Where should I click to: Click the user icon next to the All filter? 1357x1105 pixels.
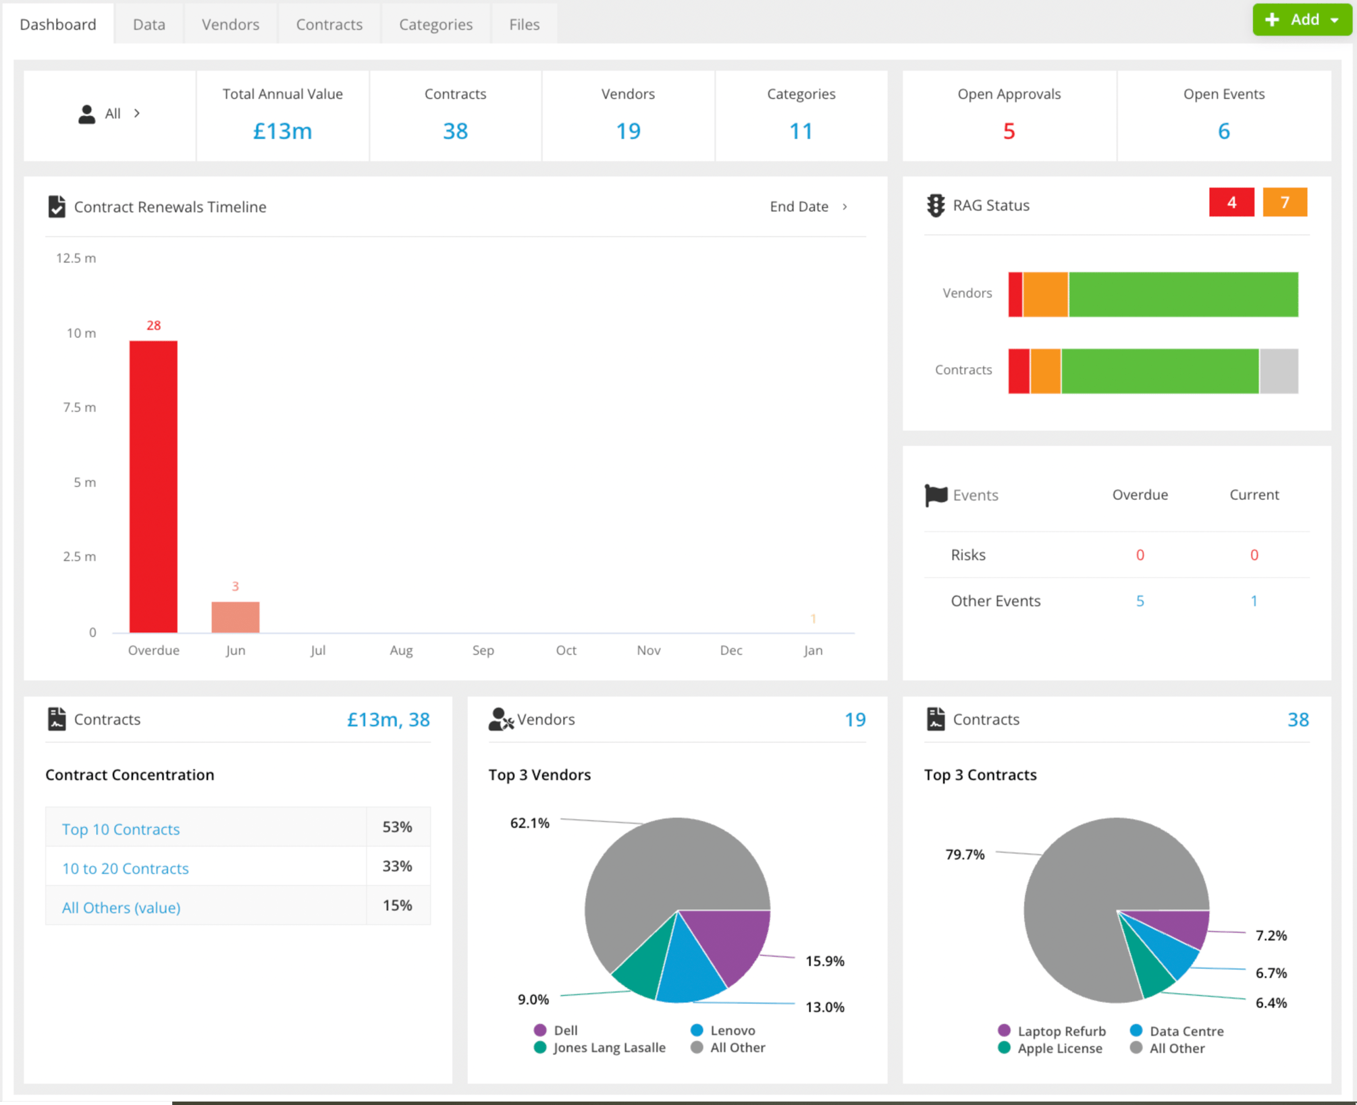pyautogui.click(x=86, y=114)
